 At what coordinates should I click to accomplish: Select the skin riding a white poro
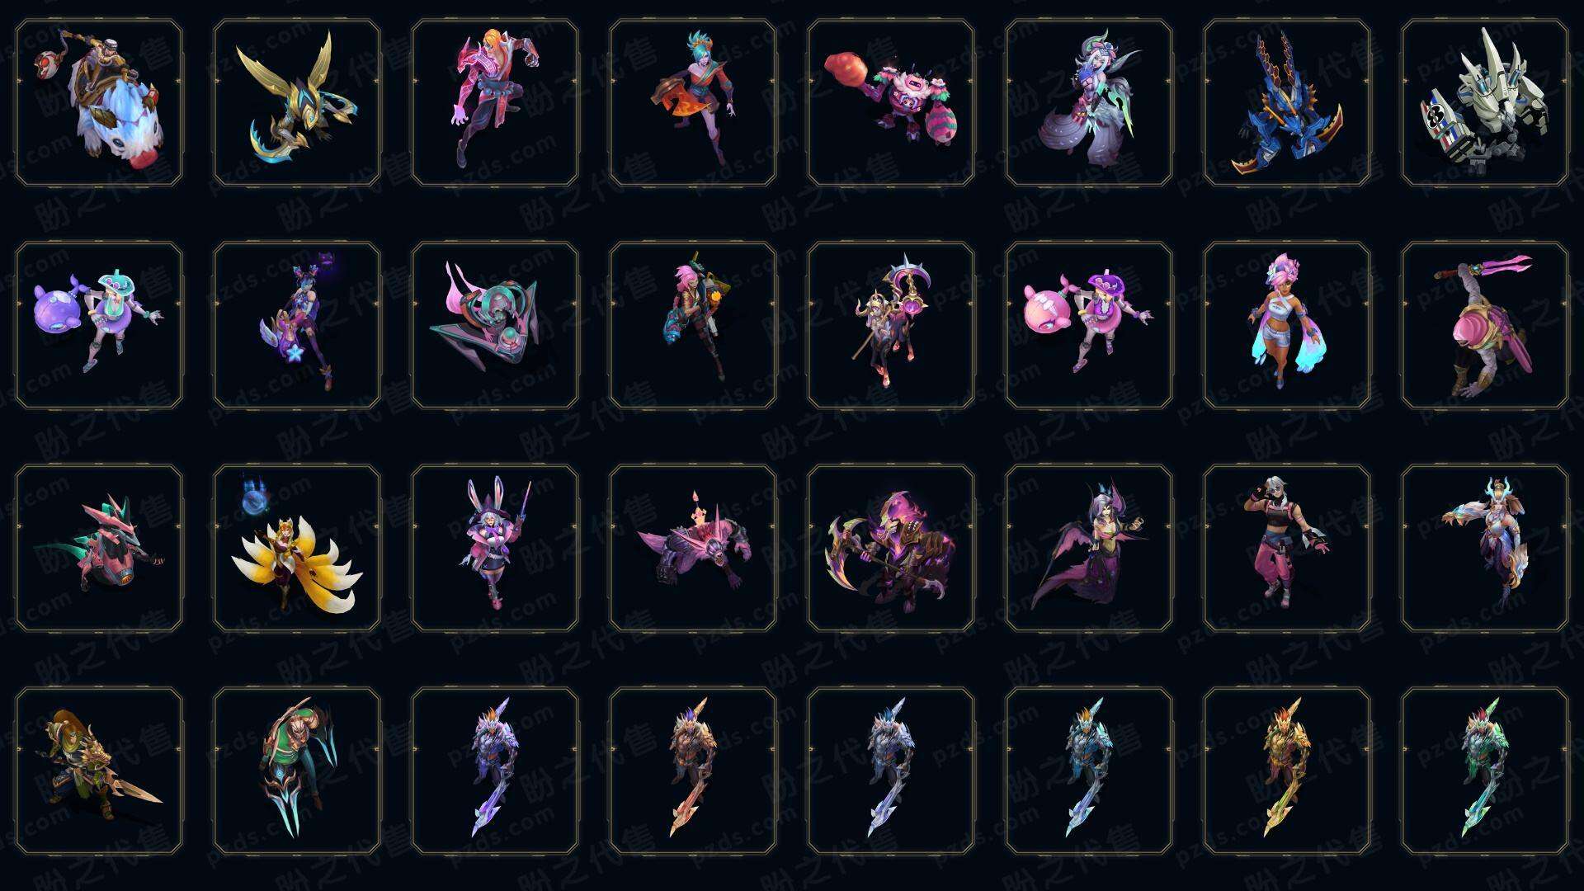[99, 103]
